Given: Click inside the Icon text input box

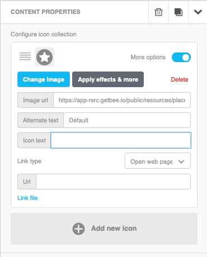Looking at the screenshot, I should [x=121, y=140].
